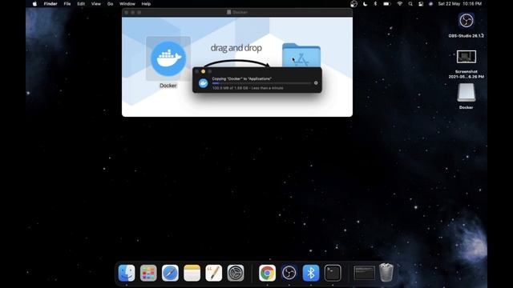Image resolution: width=513 pixels, height=288 pixels.
Task: Click the battery status icon
Action: 386,4
